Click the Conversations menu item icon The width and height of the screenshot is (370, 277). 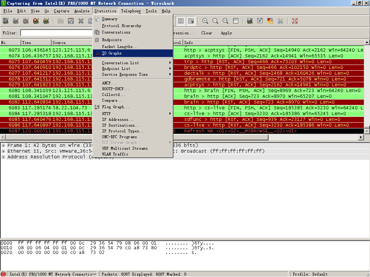(x=97, y=32)
